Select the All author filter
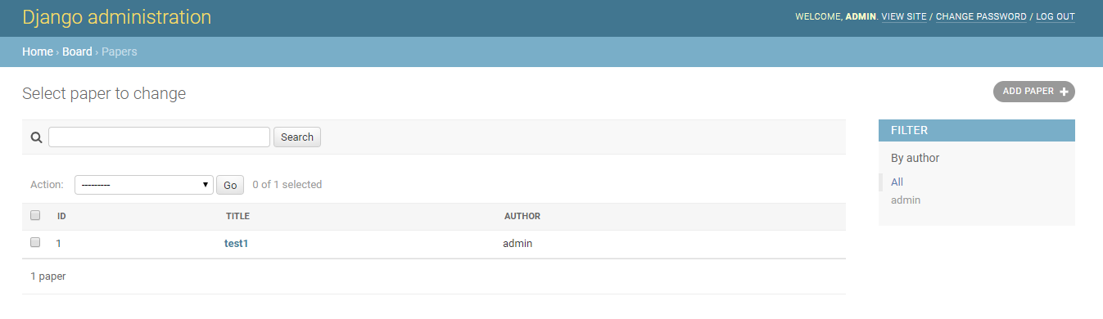 pyautogui.click(x=897, y=182)
